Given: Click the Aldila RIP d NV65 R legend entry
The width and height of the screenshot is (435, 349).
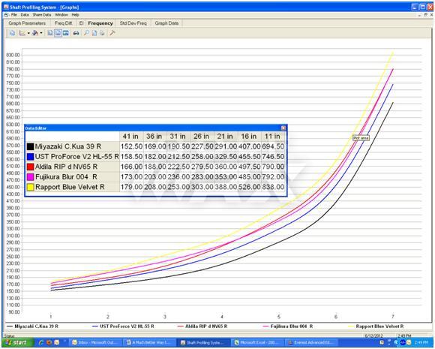Looking at the screenshot, I should point(202,326).
